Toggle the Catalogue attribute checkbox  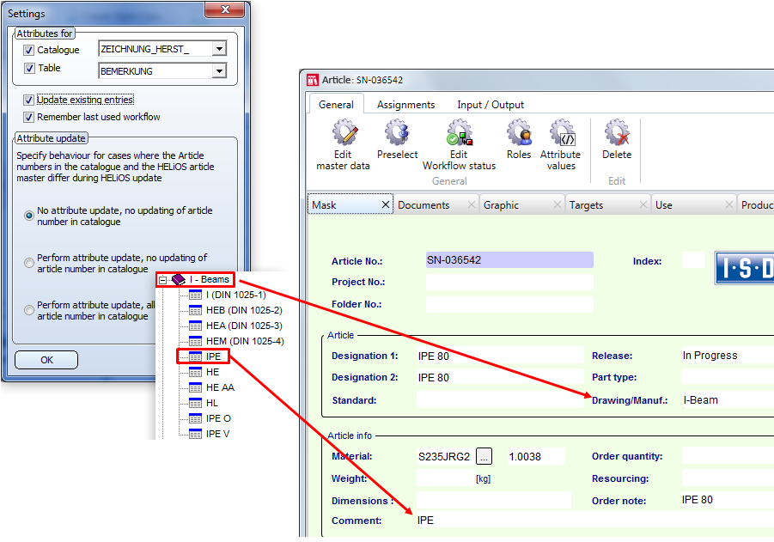click(x=28, y=50)
